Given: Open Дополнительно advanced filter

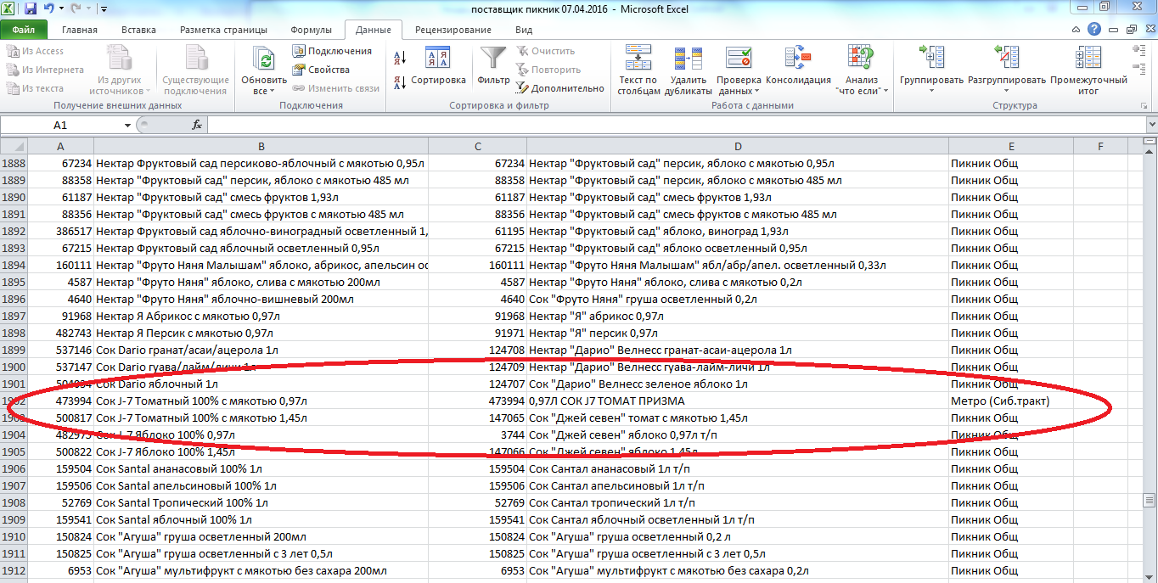Looking at the screenshot, I should [x=559, y=88].
